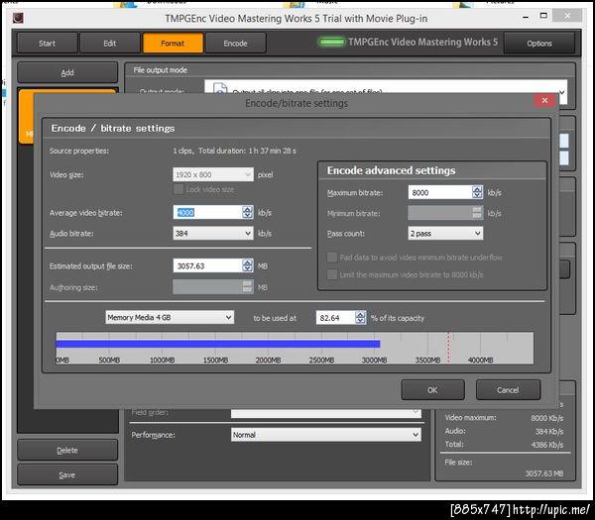This screenshot has height=520, width=595.
Task: Click the Delete button
Action: (67, 451)
